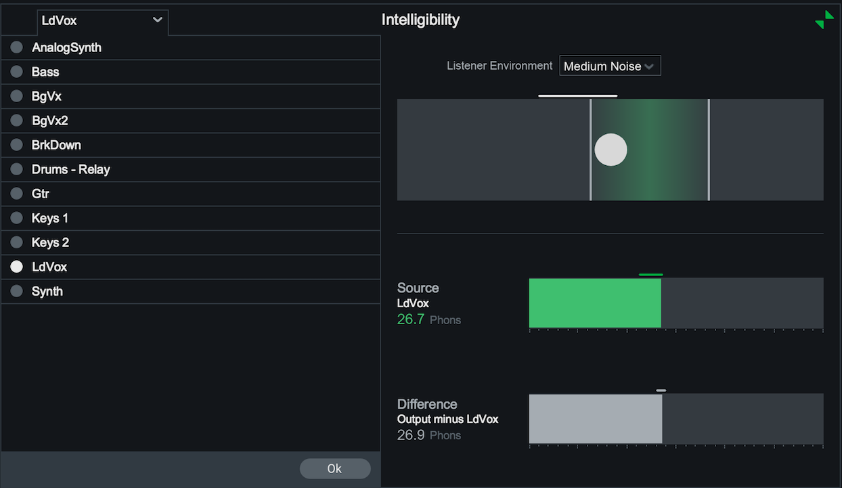This screenshot has height=488, width=842.
Task: Select the Synth radio button
Action: click(x=17, y=291)
